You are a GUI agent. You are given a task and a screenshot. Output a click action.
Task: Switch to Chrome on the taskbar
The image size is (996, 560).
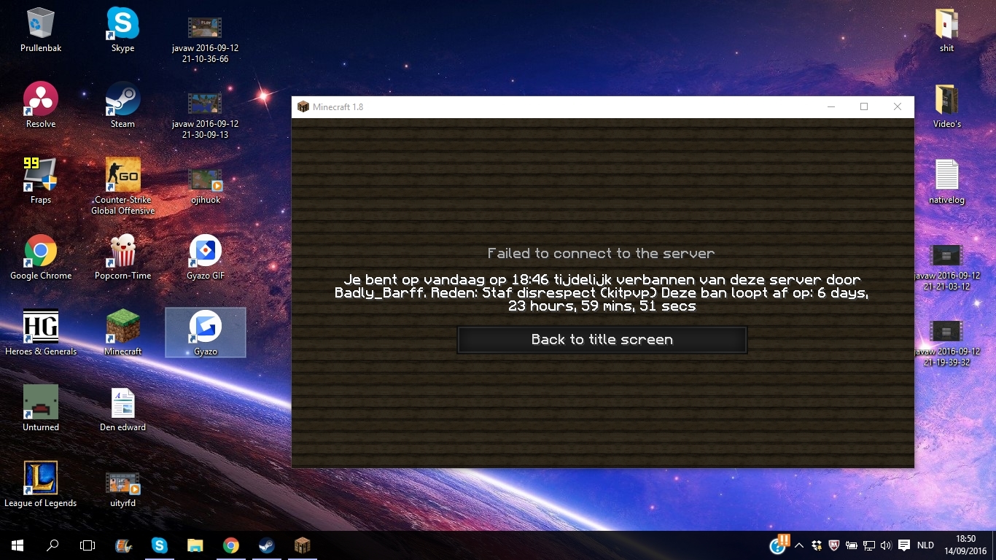click(230, 545)
